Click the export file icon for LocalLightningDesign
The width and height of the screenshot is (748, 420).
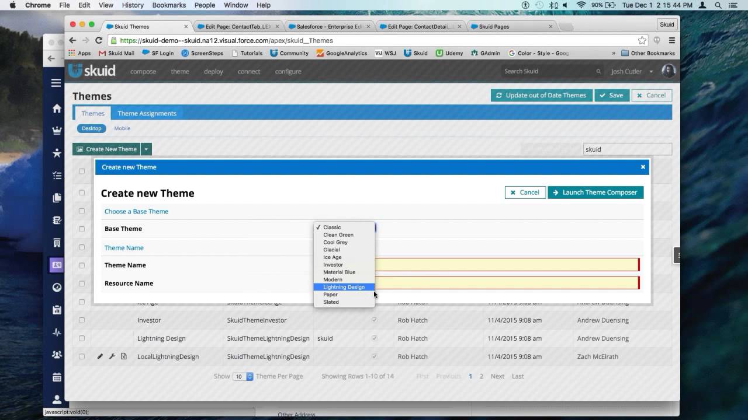tap(124, 356)
